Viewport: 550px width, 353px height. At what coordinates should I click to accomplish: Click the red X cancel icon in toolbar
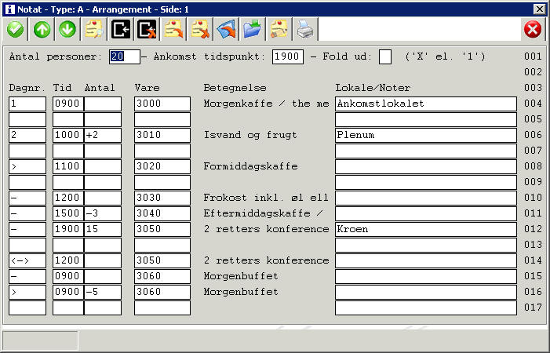(533, 30)
